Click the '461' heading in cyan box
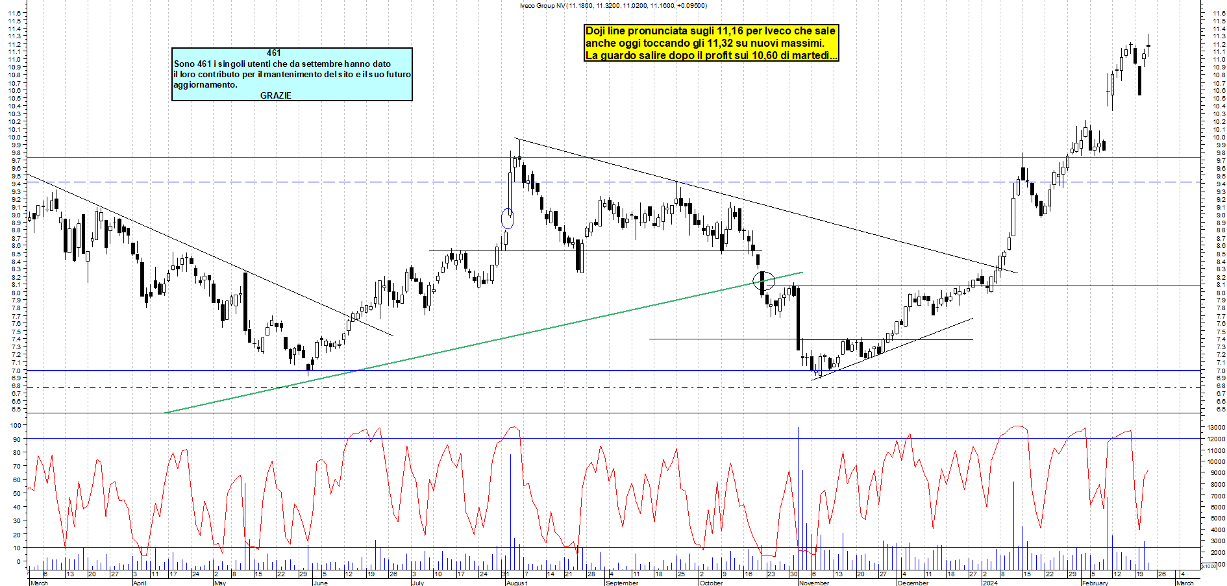 pos(274,53)
